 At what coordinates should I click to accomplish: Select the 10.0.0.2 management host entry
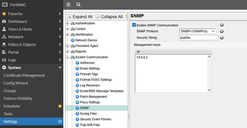pos(142,57)
